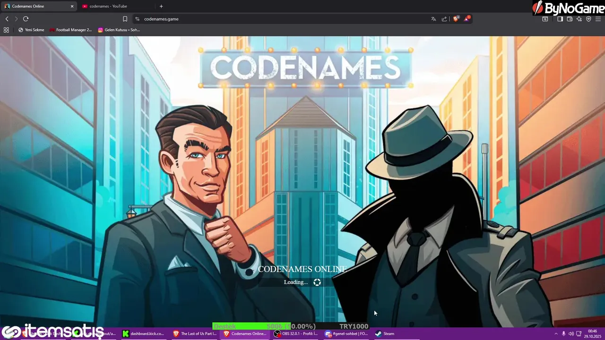Click the Loading... text

[x=295, y=282]
